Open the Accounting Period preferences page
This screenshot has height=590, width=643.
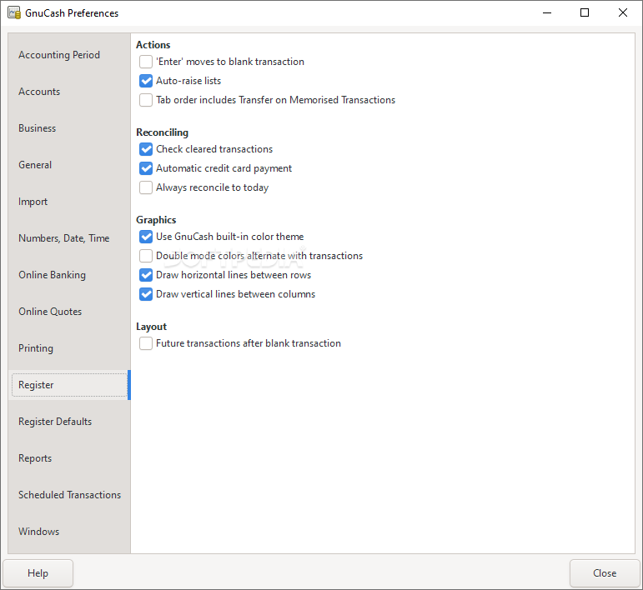69,55
